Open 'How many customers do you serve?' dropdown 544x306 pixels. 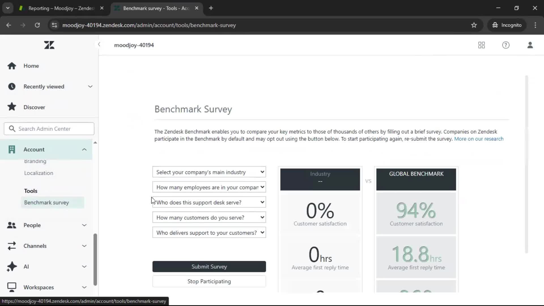[x=209, y=217]
